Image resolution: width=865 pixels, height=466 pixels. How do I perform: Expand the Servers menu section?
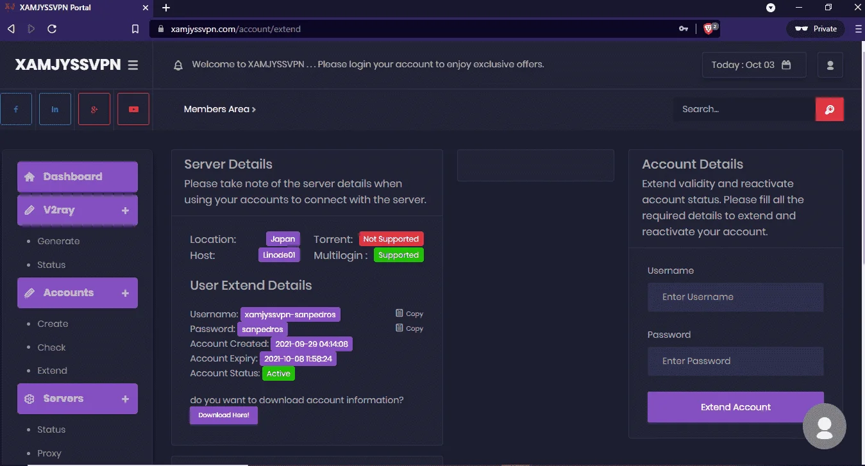coord(78,399)
